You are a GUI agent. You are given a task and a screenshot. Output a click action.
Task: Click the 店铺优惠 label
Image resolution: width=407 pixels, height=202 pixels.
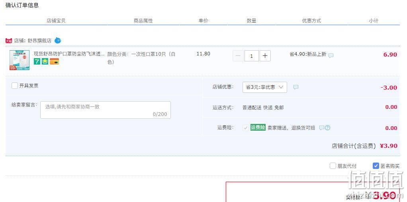click(223, 87)
